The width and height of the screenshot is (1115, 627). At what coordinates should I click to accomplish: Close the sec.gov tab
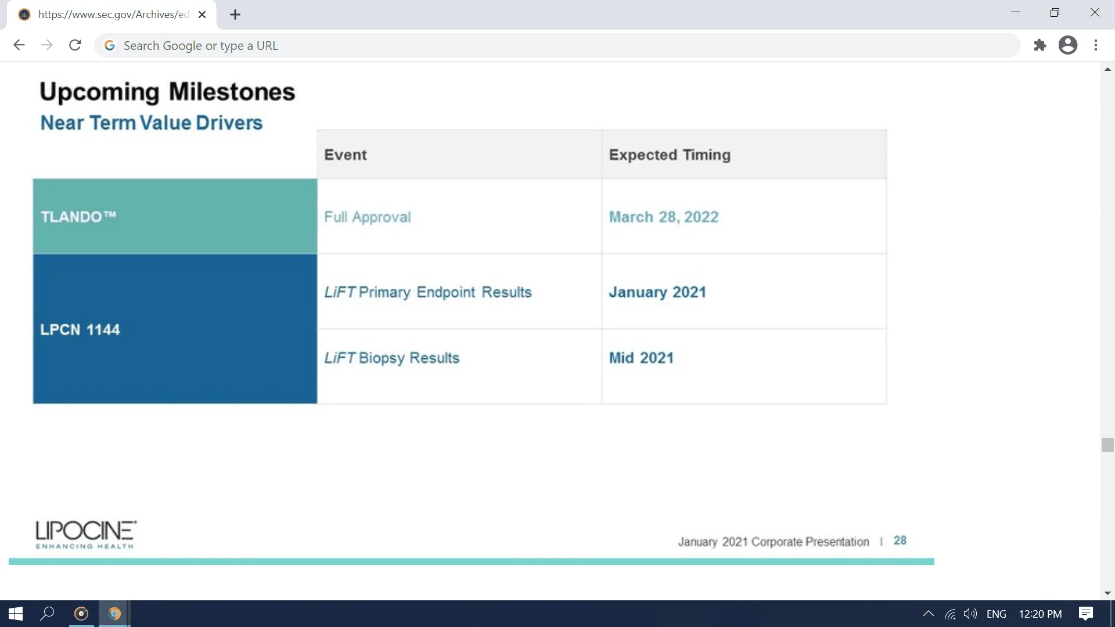point(202,15)
